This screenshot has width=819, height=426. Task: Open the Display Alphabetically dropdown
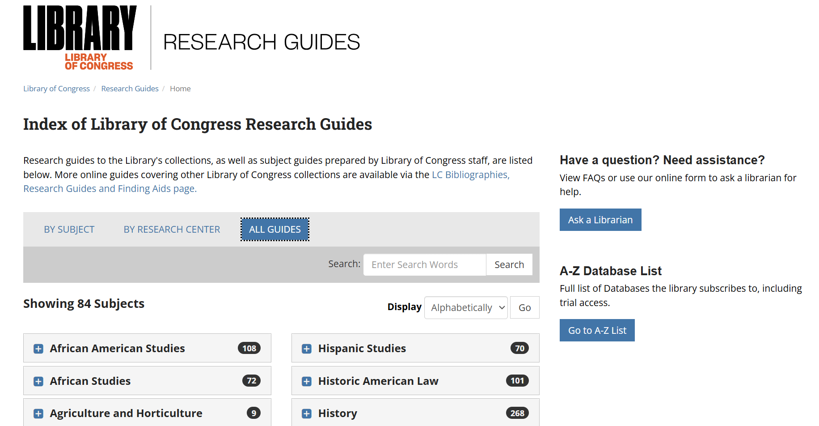(x=465, y=308)
